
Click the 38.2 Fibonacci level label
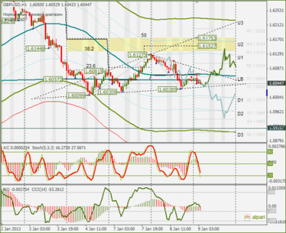(x=89, y=49)
